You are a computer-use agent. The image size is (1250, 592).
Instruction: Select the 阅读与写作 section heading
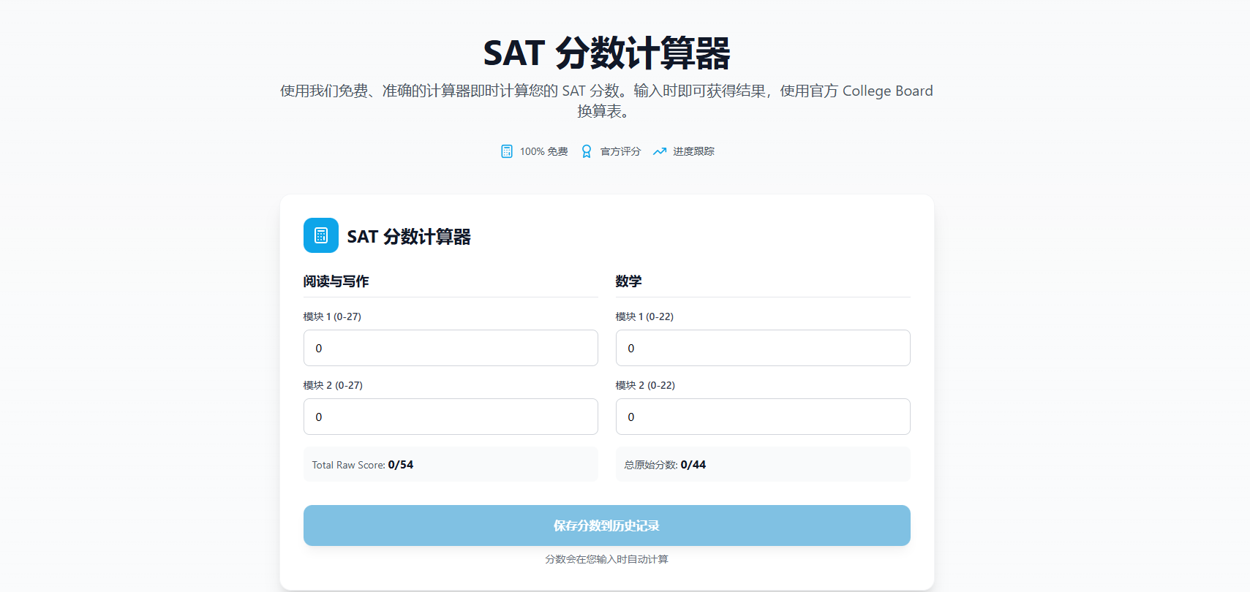pyautogui.click(x=336, y=281)
